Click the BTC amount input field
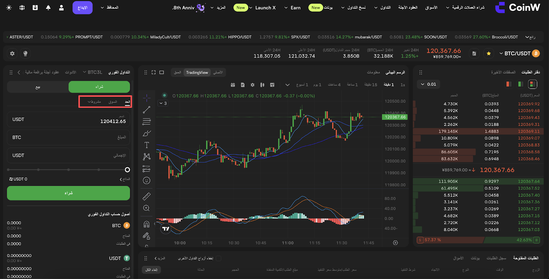 click(68, 137)
